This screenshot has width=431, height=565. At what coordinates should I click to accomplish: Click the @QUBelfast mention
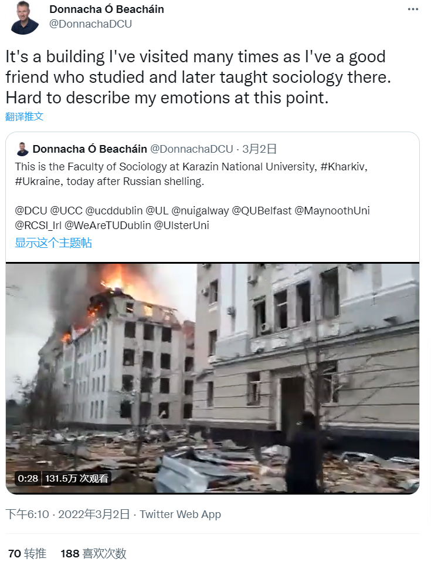[x=262, y=211]
